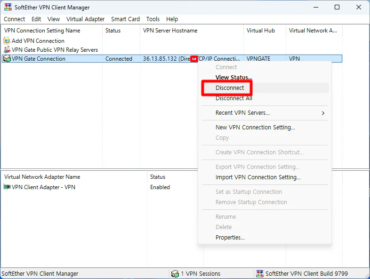Click Disconnect All in context menu

(233, 98)
